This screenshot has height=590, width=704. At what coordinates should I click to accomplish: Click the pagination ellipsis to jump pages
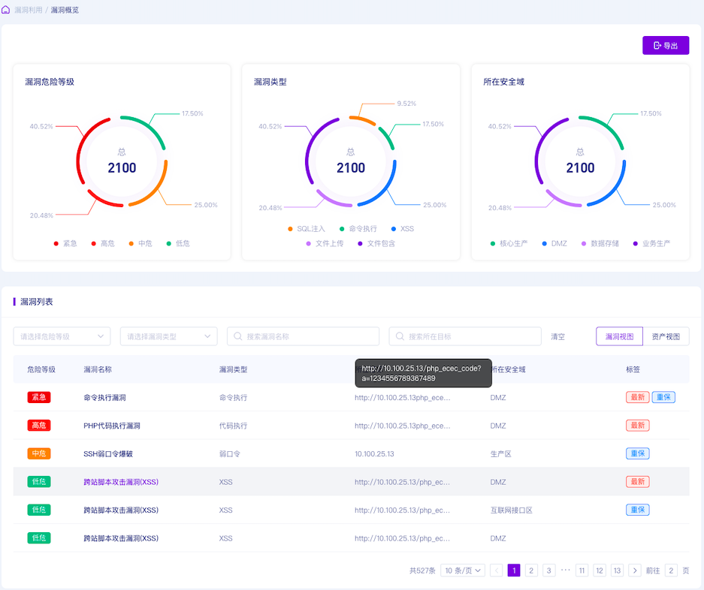565,570
